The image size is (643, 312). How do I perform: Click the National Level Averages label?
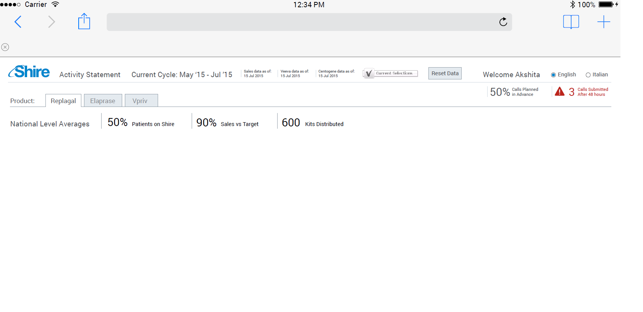point(50,124)
